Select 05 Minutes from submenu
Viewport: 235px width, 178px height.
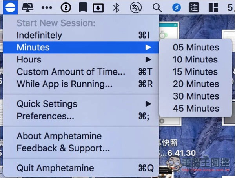click(x=196, y=47)
